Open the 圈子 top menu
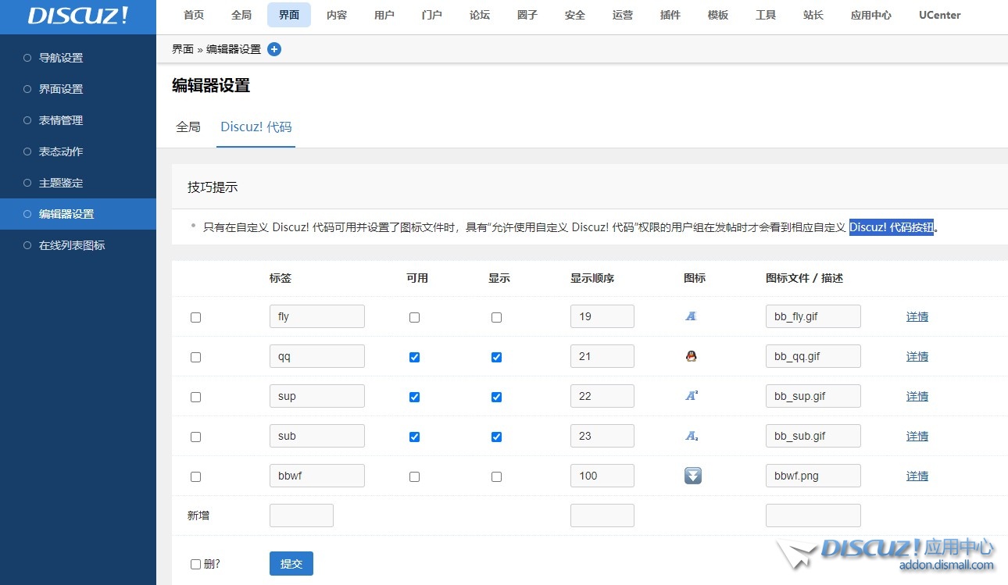 pos(527,15)
